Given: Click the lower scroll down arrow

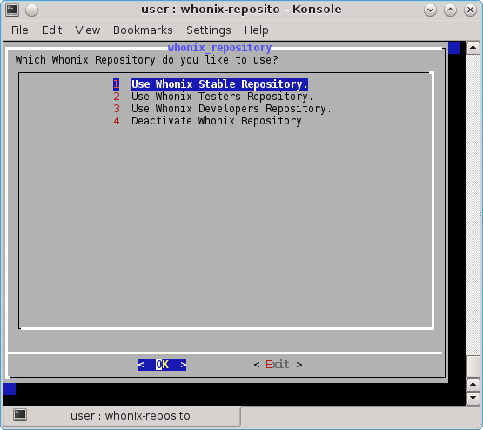Looking at the screenshot, I should [473, 398].
